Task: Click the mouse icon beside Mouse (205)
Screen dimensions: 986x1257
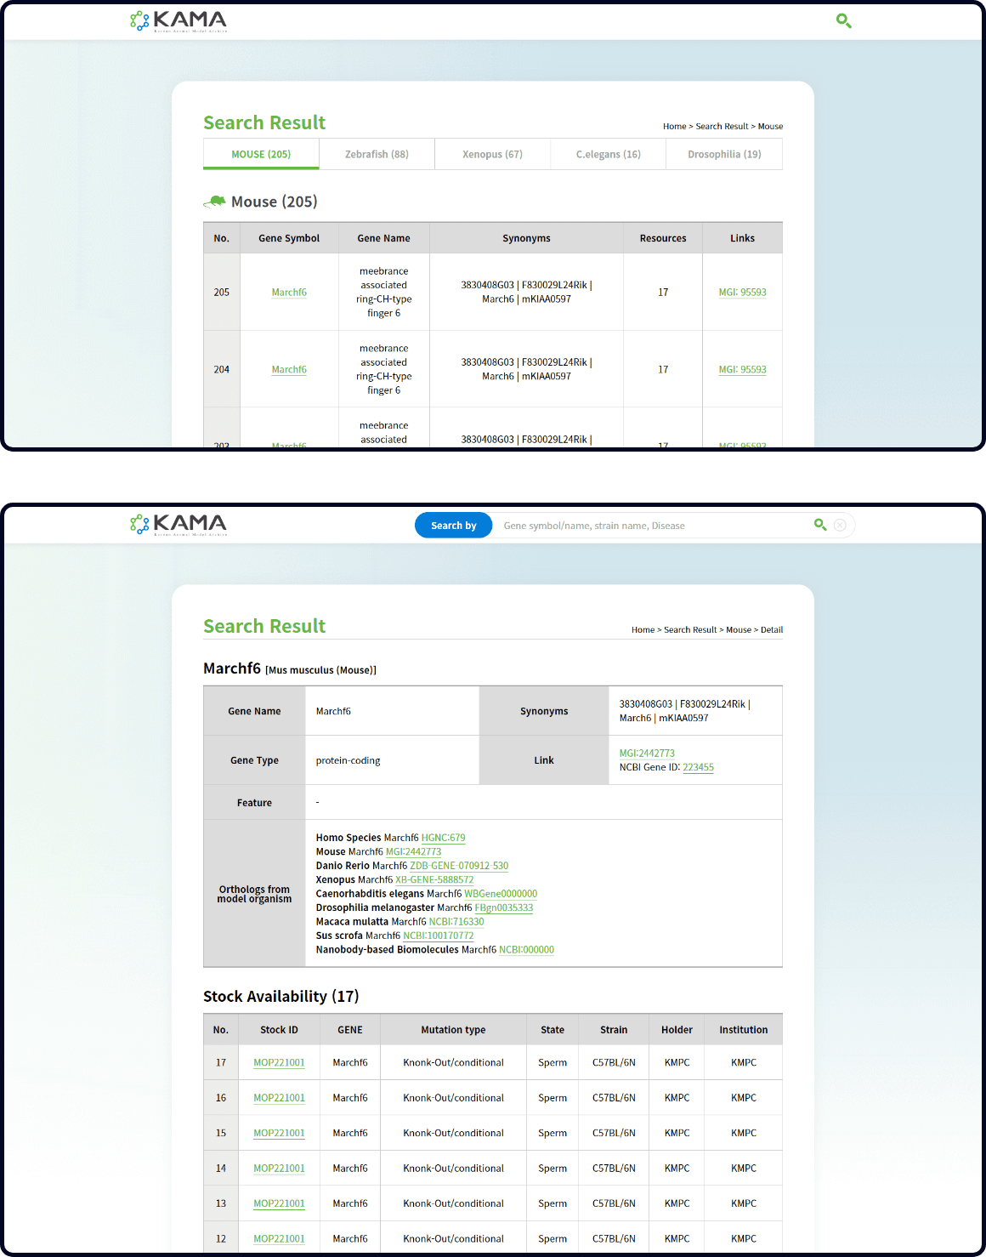Action: tap(214, 202)
